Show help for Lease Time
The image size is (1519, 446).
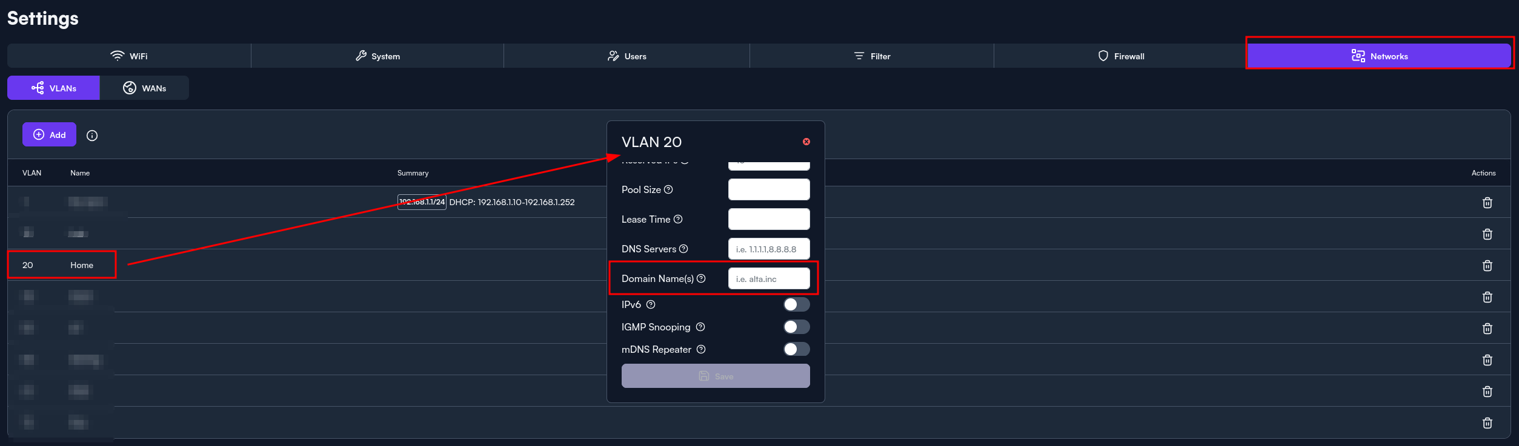[x=678, y=219]
